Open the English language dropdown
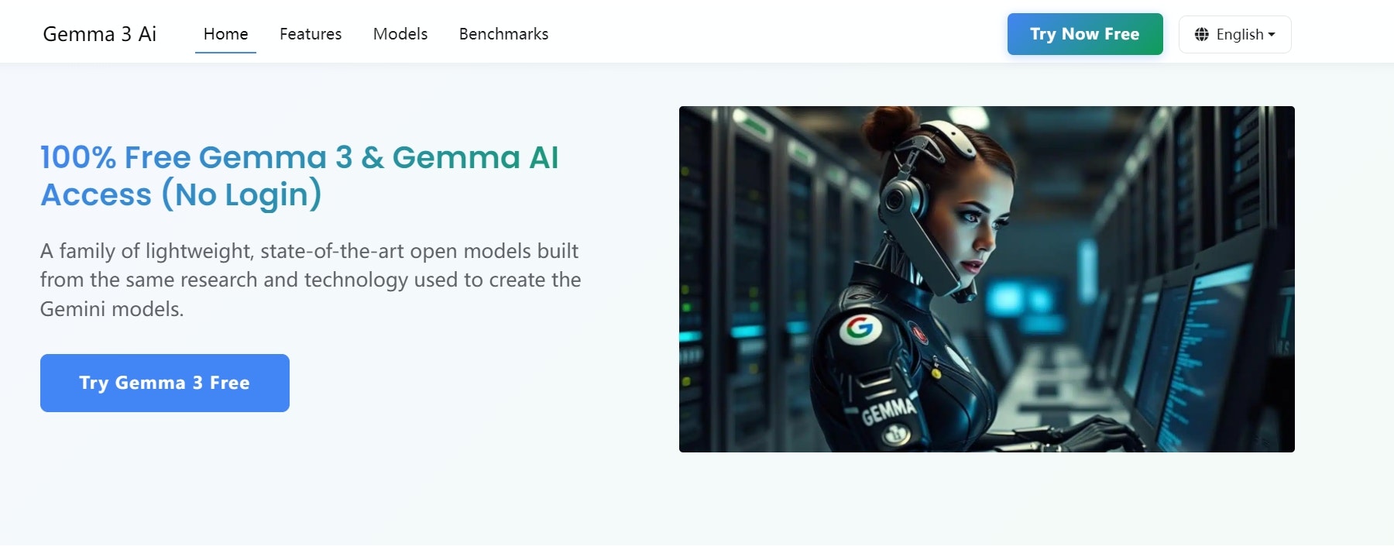Screen dimensions: 1394x557 click(x=1234, y=34)
